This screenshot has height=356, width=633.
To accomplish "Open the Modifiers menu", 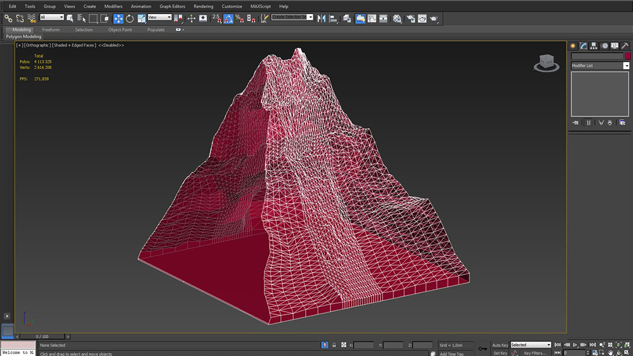I will (113, 6).
